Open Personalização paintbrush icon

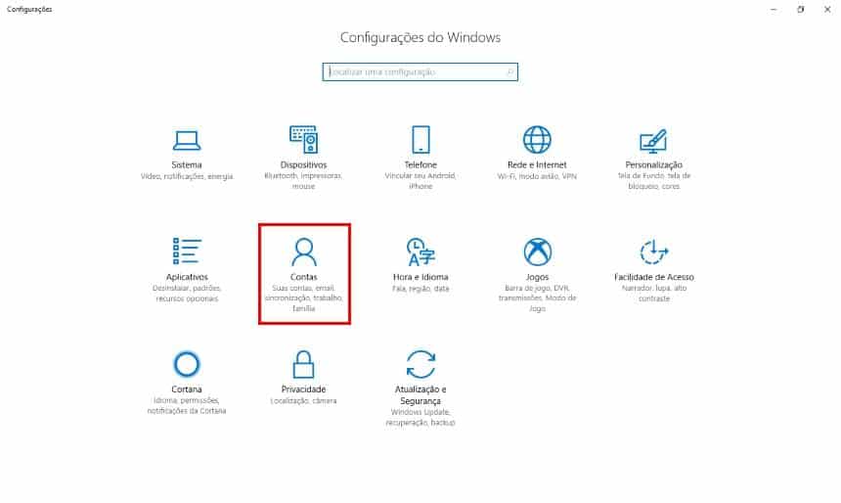[653, 140]
